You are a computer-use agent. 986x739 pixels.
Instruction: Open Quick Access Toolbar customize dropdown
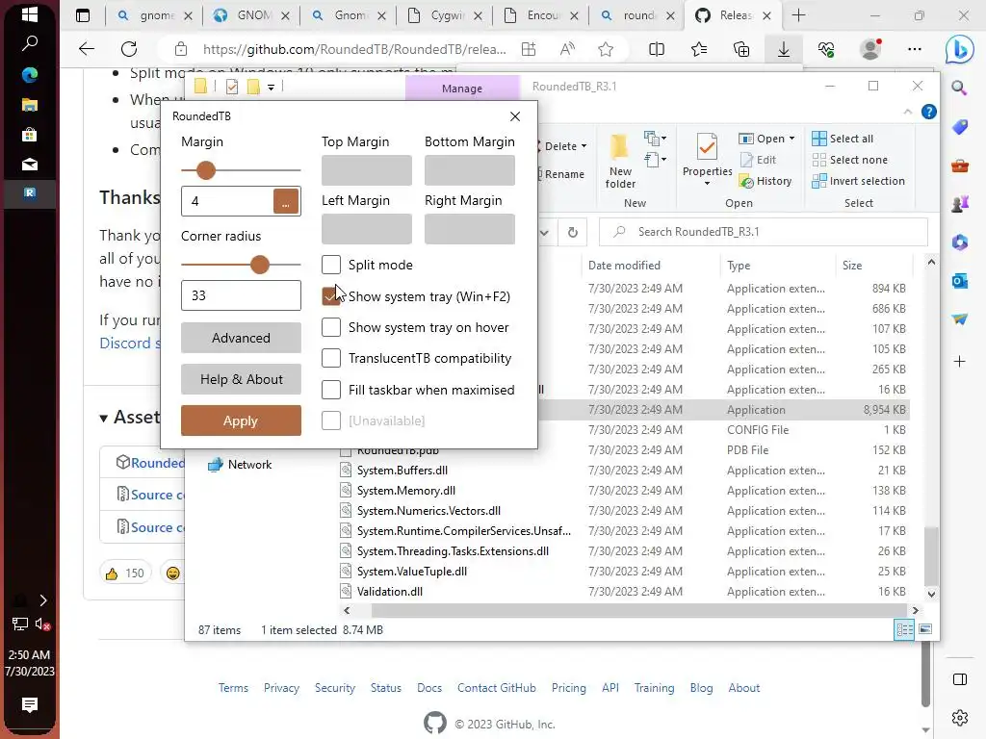click(x=271, y=88)
